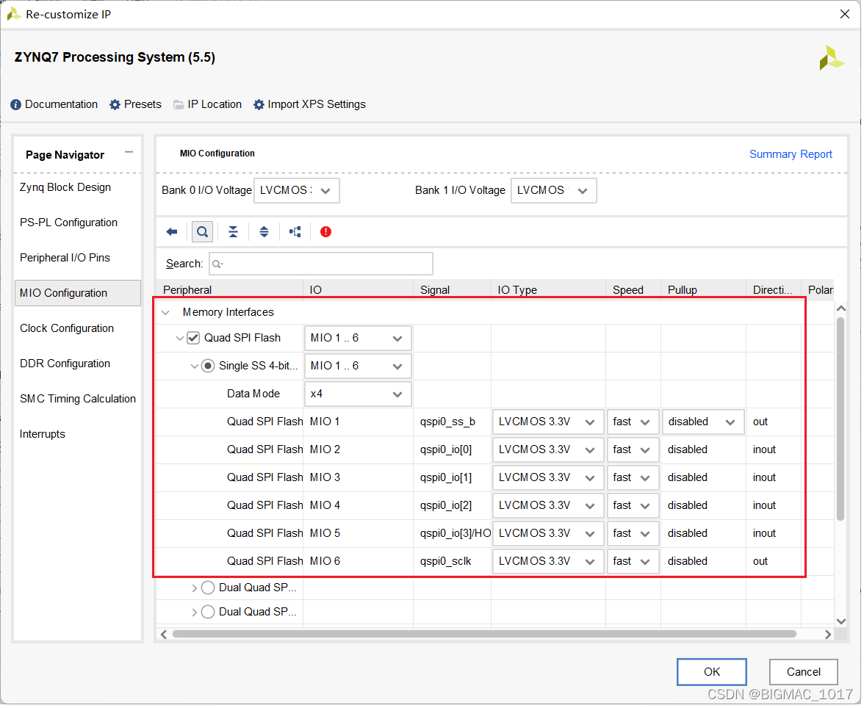
Task: Open Speed dropdown for MIO 1
Action: coord(635,424)
